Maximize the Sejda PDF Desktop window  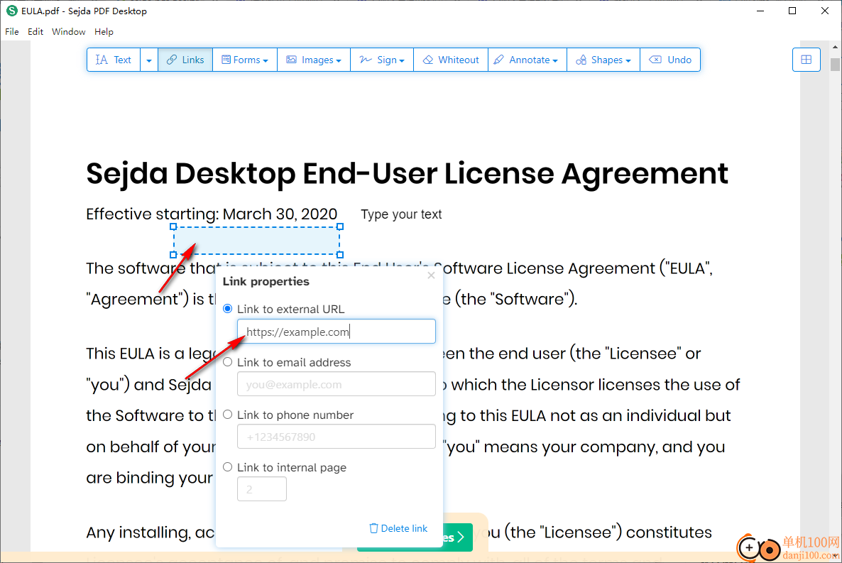tap(792, 11)
